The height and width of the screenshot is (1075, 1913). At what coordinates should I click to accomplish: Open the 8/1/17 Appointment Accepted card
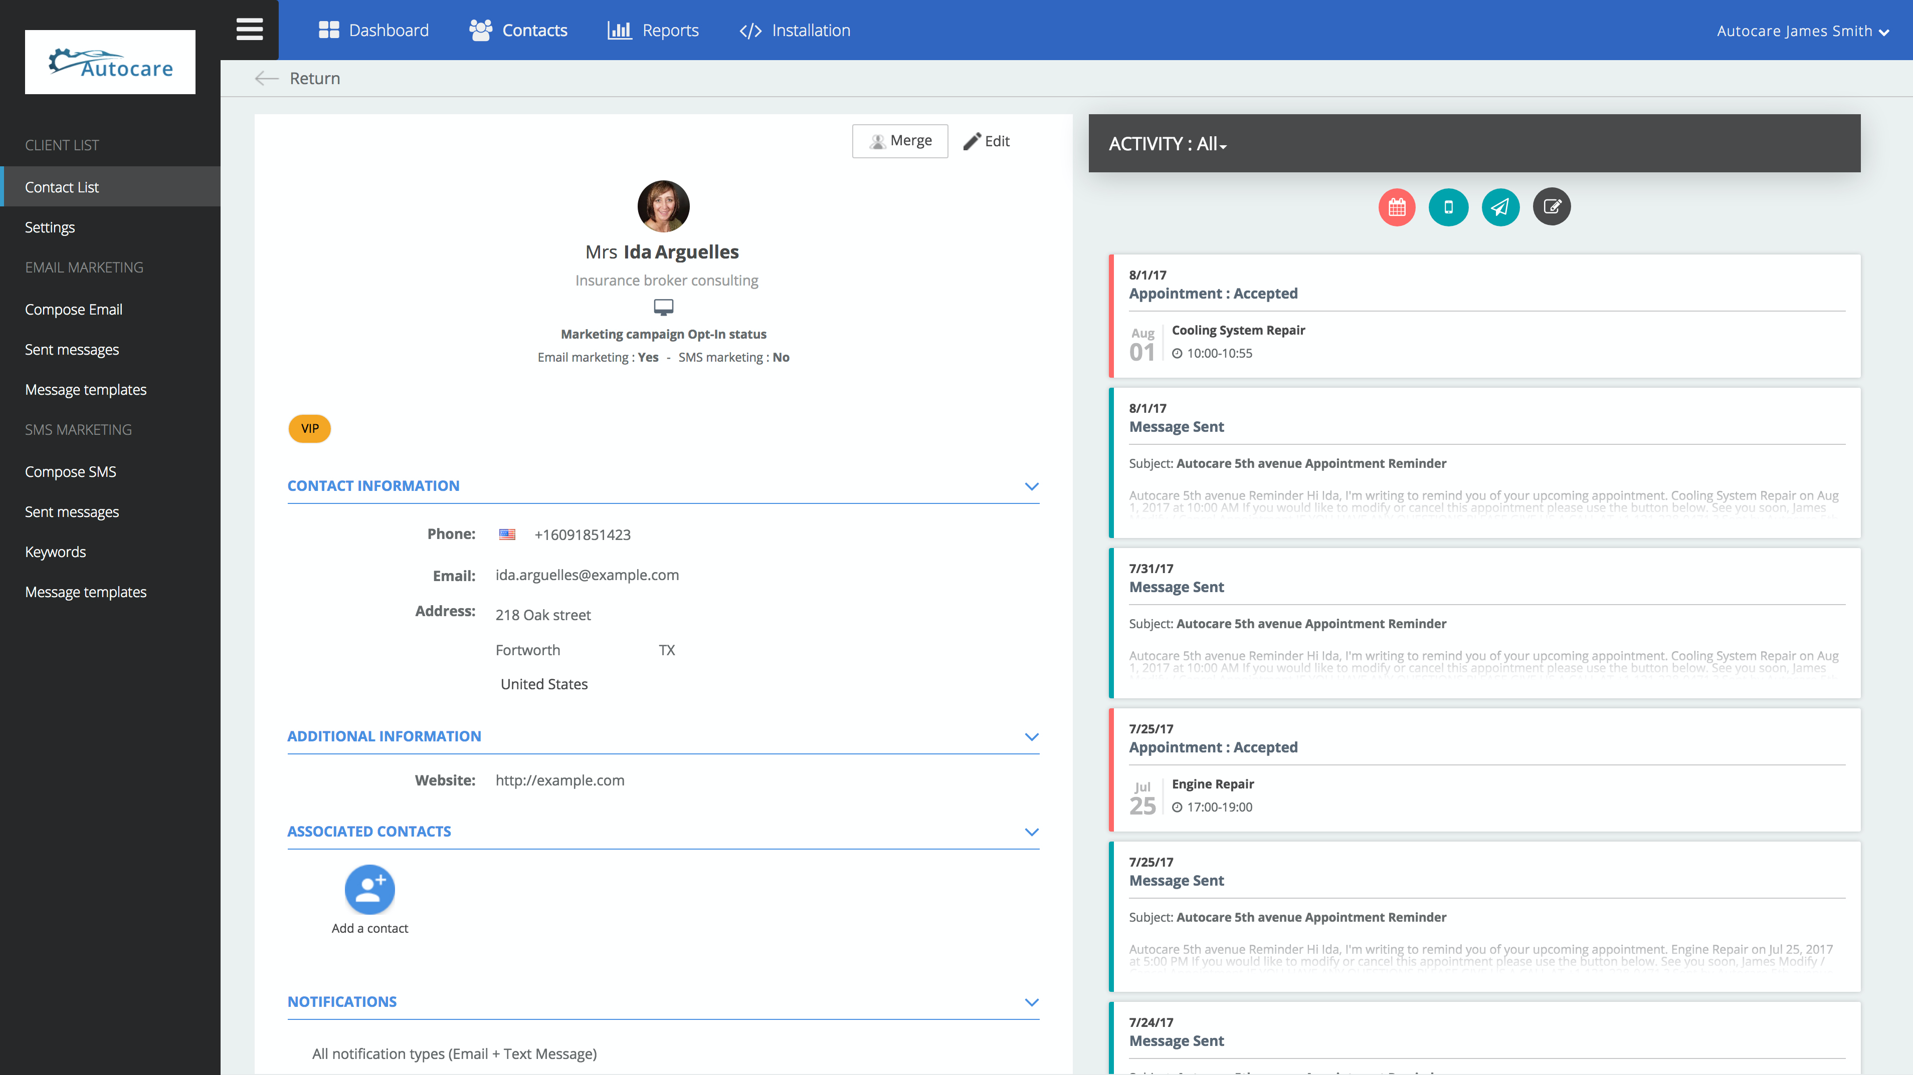click(x=1484, y=316)
